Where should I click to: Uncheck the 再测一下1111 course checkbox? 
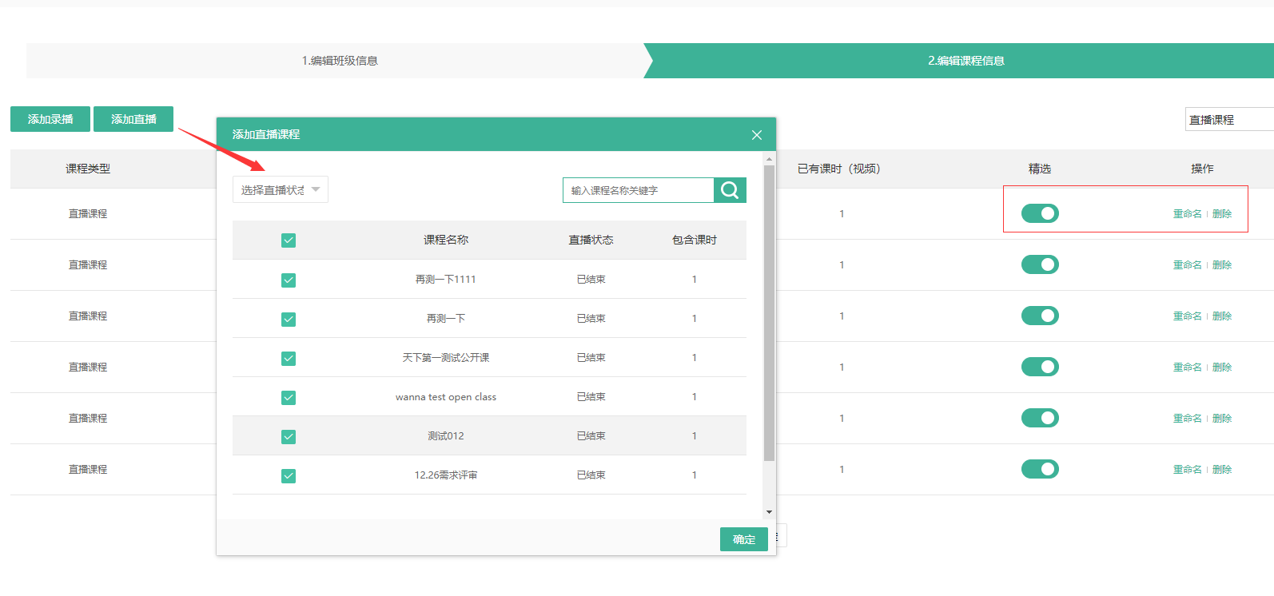click(289, 280)
